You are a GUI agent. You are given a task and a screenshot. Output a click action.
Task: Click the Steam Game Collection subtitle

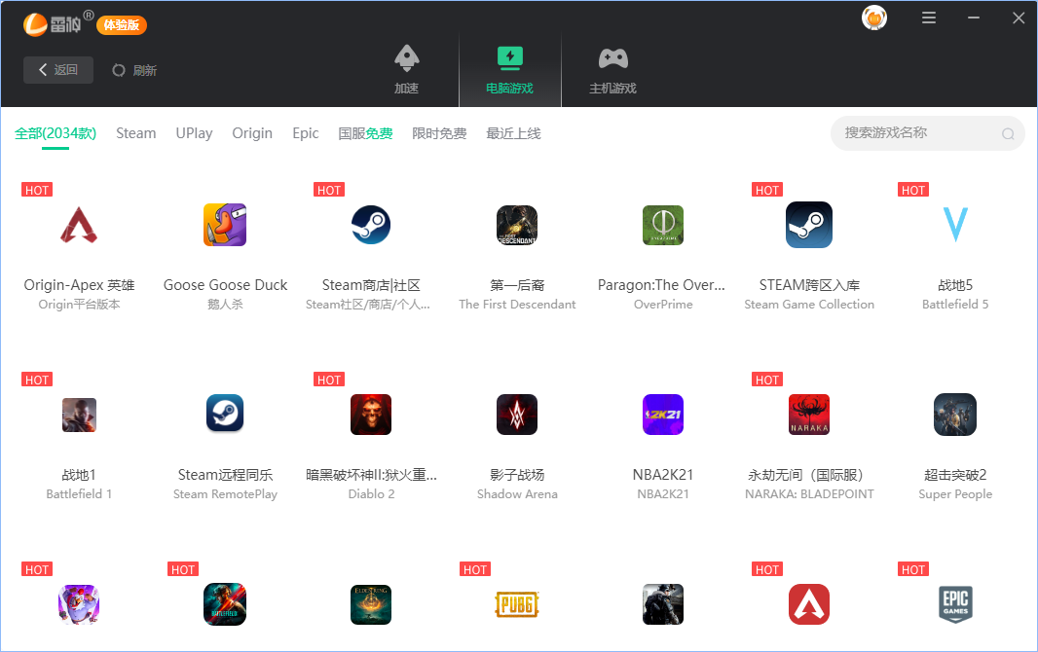click(809, 305)
